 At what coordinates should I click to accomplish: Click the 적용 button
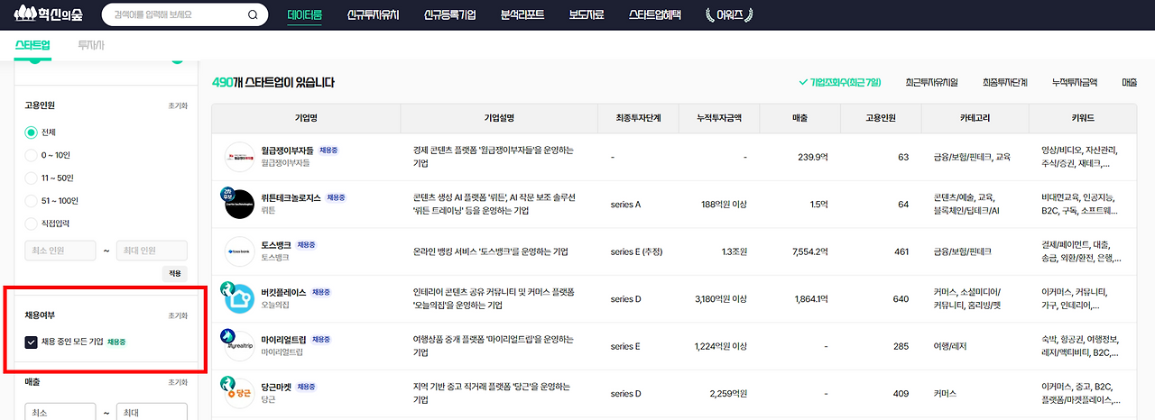[x=175, y=272]
